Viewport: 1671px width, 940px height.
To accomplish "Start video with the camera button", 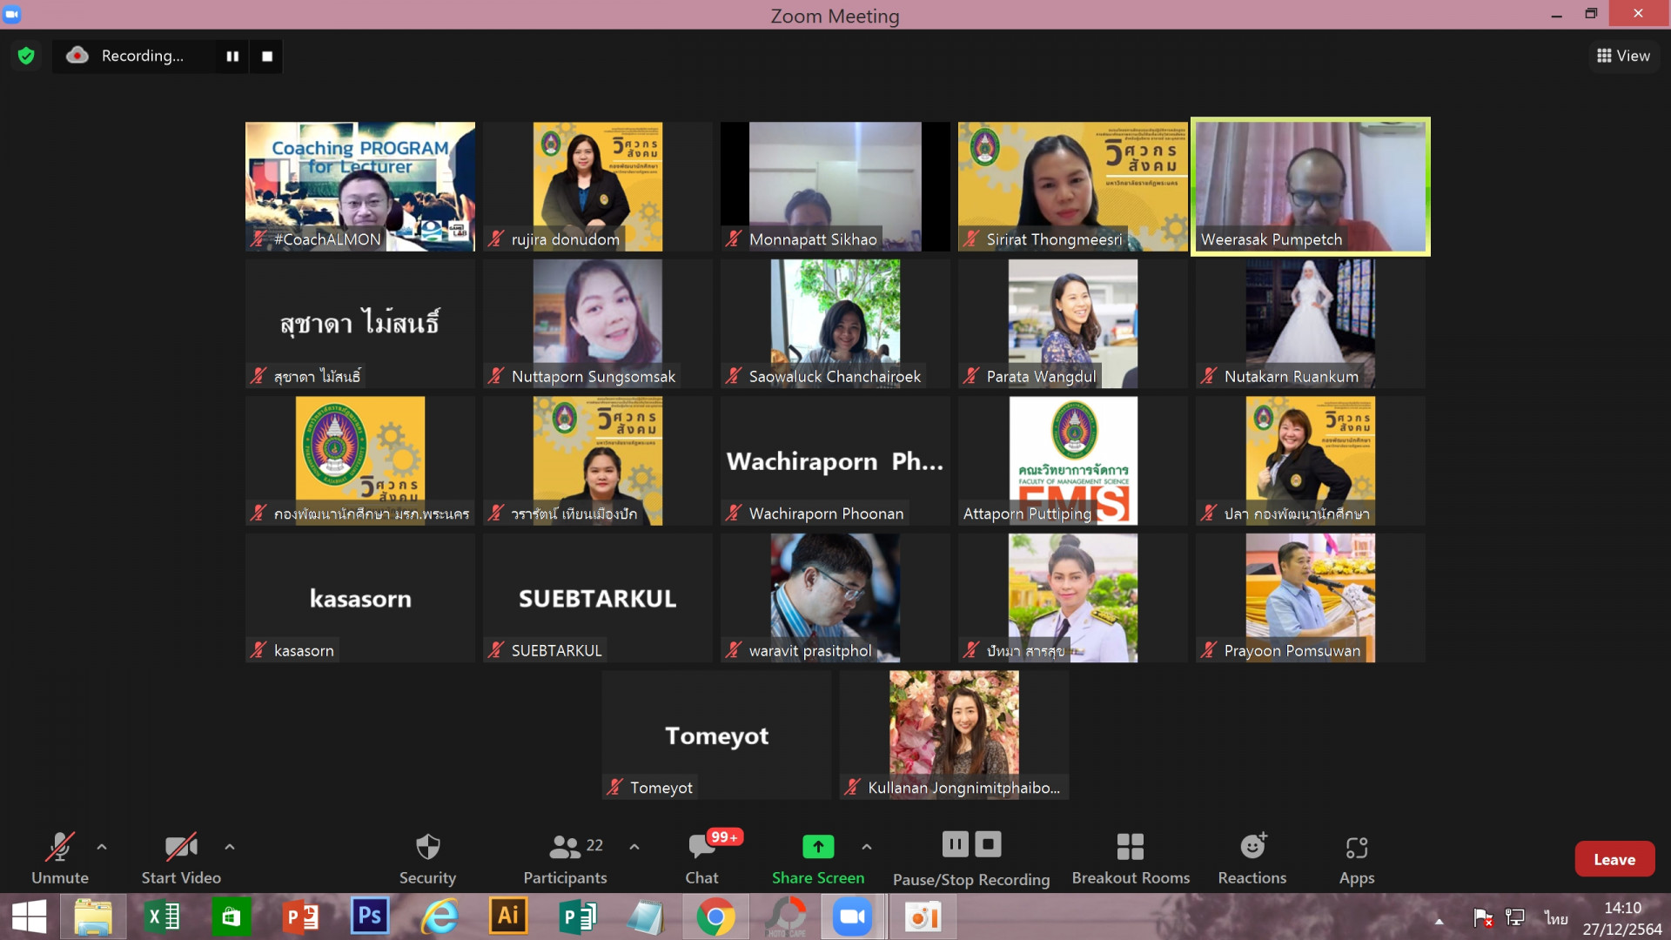I will [181, 857].
